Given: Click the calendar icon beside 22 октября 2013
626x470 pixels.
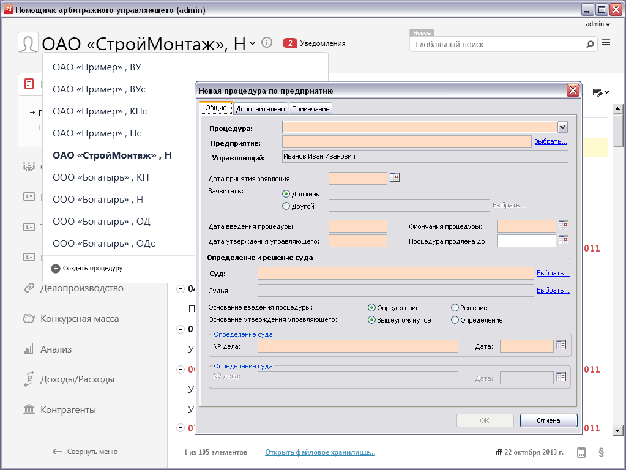Looking at the screenshot, I should pos(499,452).
